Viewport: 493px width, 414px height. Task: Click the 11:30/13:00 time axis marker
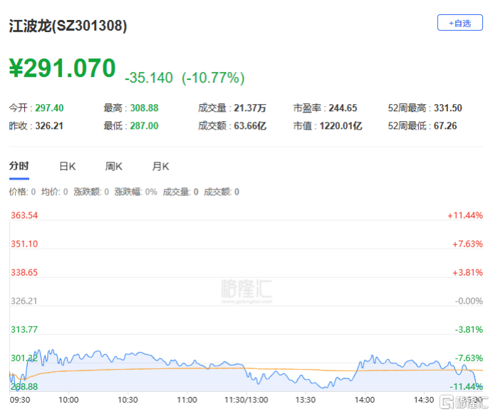tap(246, 400)
